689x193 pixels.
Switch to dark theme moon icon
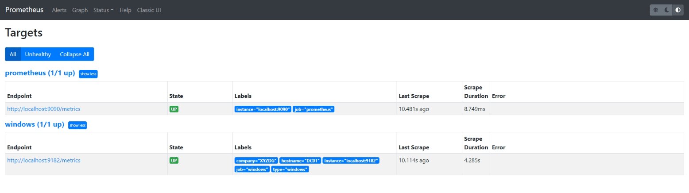click(x=667, y=10)
